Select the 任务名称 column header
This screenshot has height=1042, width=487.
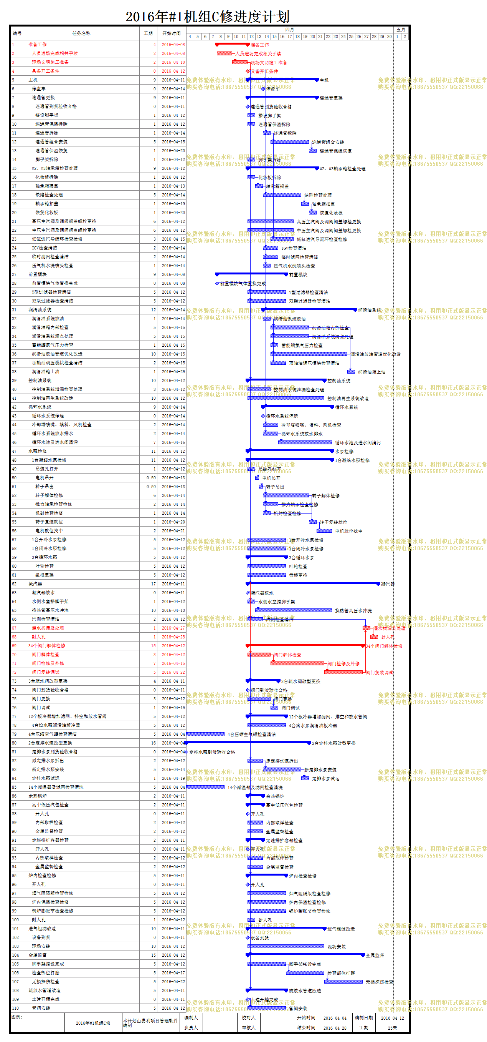pos(81,33)
